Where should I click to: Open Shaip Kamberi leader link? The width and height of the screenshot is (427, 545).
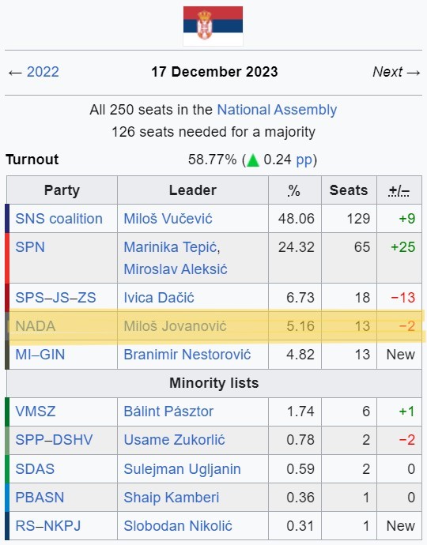(x=172, y=498)
